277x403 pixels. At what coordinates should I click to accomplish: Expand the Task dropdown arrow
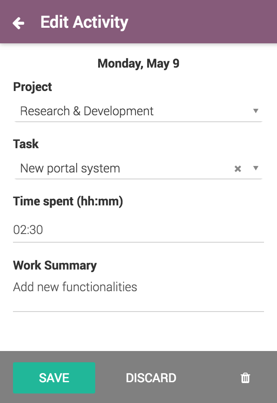point(256,169)
